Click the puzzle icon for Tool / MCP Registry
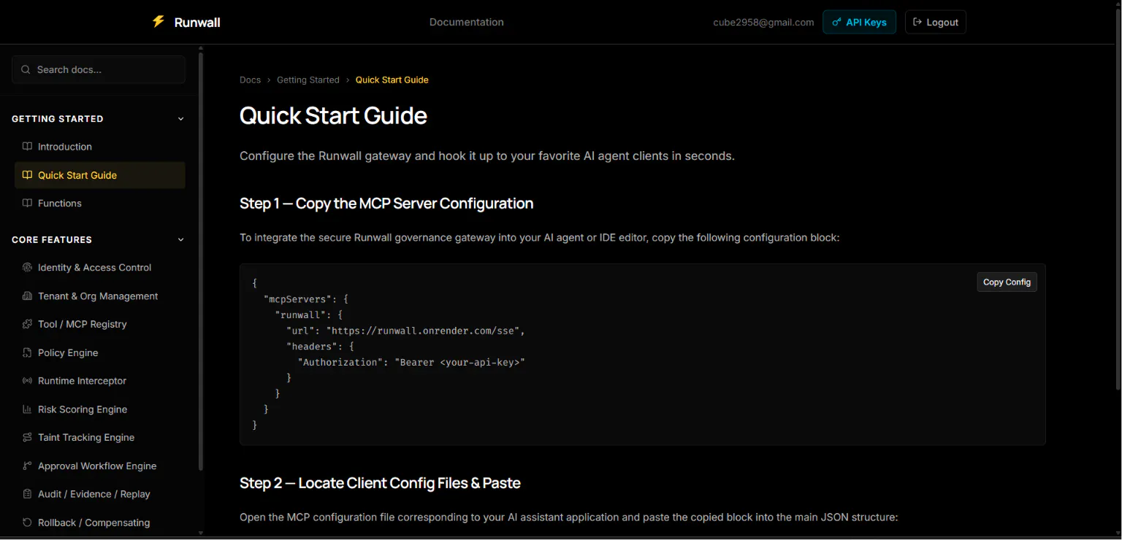The height and width of the screenshot is (540, 1122). click(27, 324)
